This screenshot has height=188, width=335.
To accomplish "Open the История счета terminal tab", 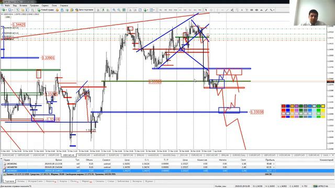I will (x=36, y=181).
